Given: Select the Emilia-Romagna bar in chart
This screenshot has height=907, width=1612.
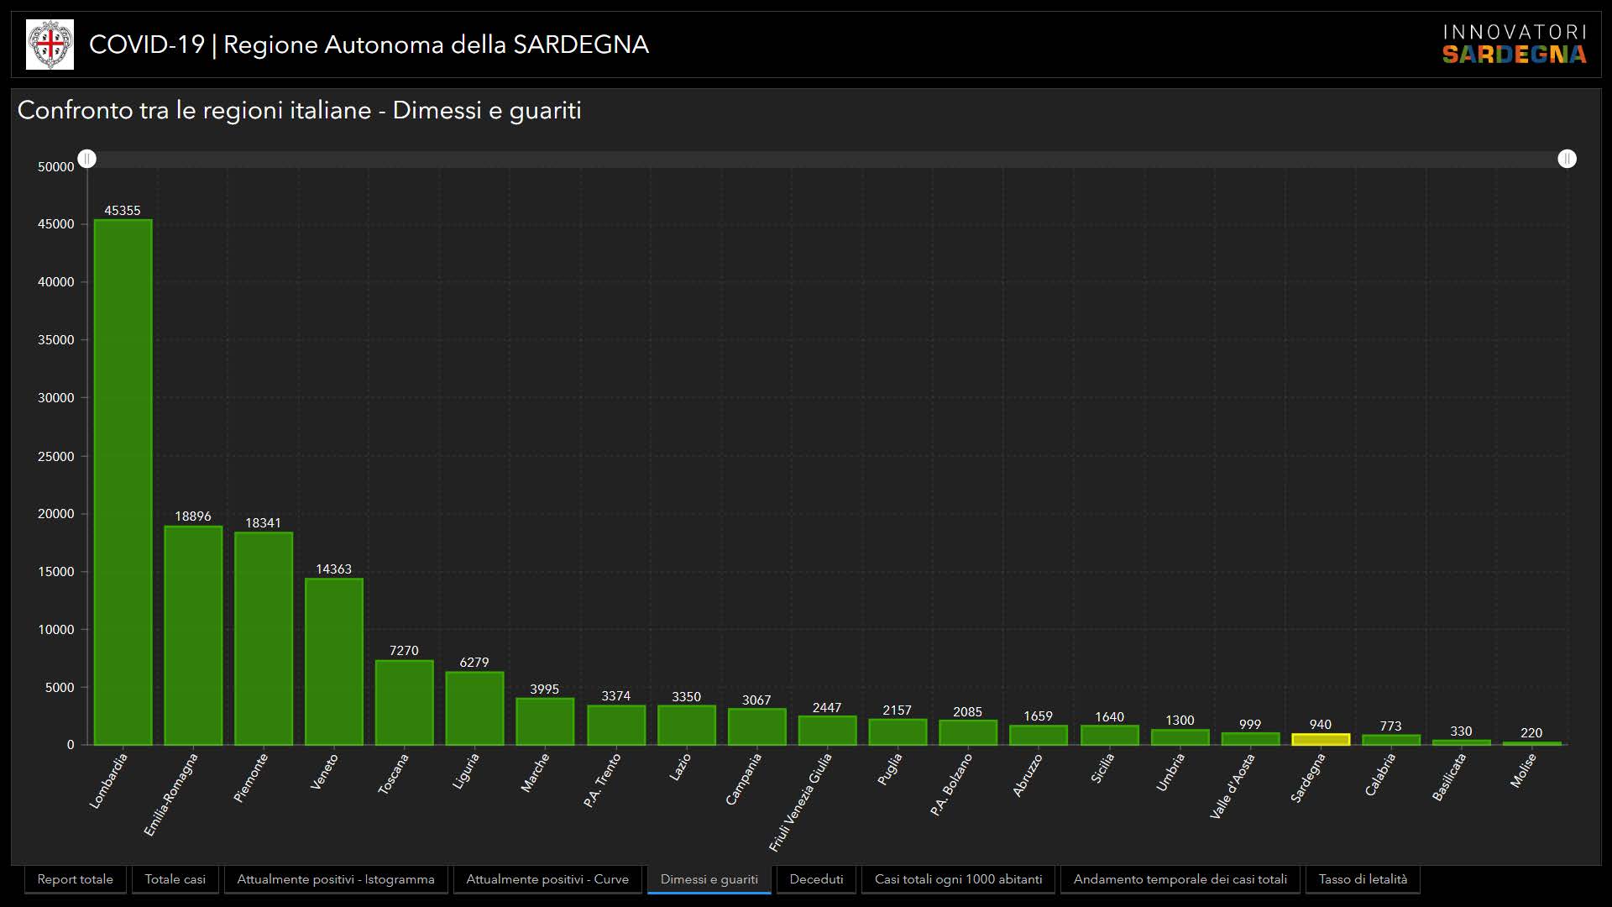Looking at the screenshot, I should [x=193, y=636].
